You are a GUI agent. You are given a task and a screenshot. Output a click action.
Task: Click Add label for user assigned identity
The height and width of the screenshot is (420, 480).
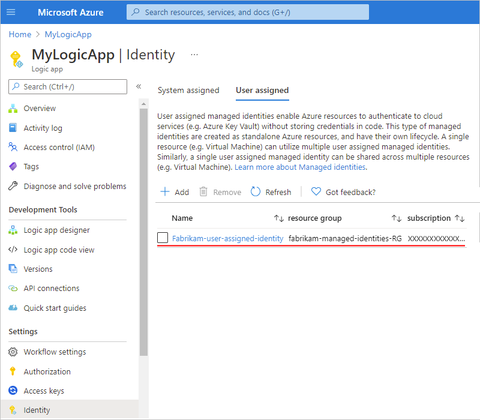coord(182,192)
